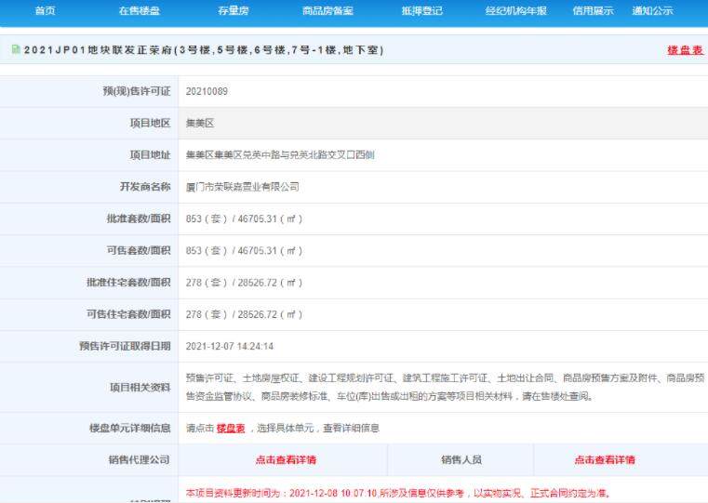
Task: Click the green document icon beside project title
Action: coord(16,49)
